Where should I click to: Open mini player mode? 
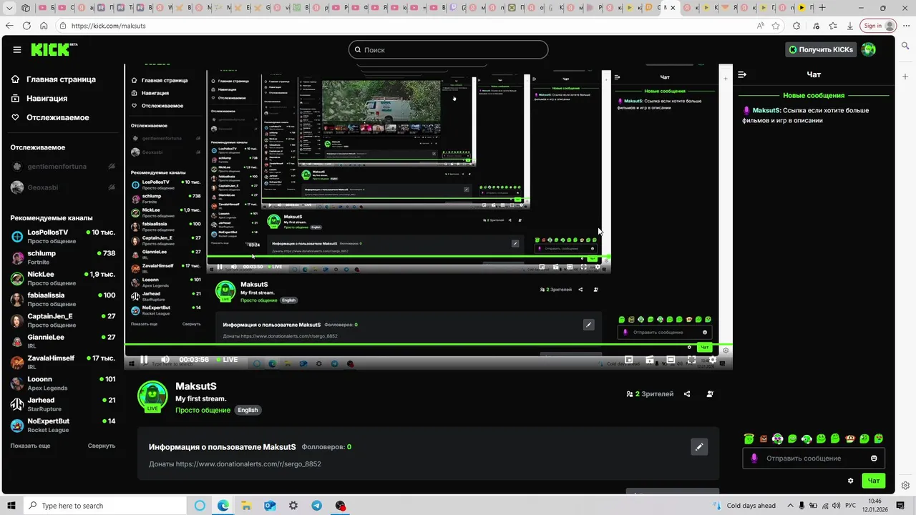click(x=629, y=360)
